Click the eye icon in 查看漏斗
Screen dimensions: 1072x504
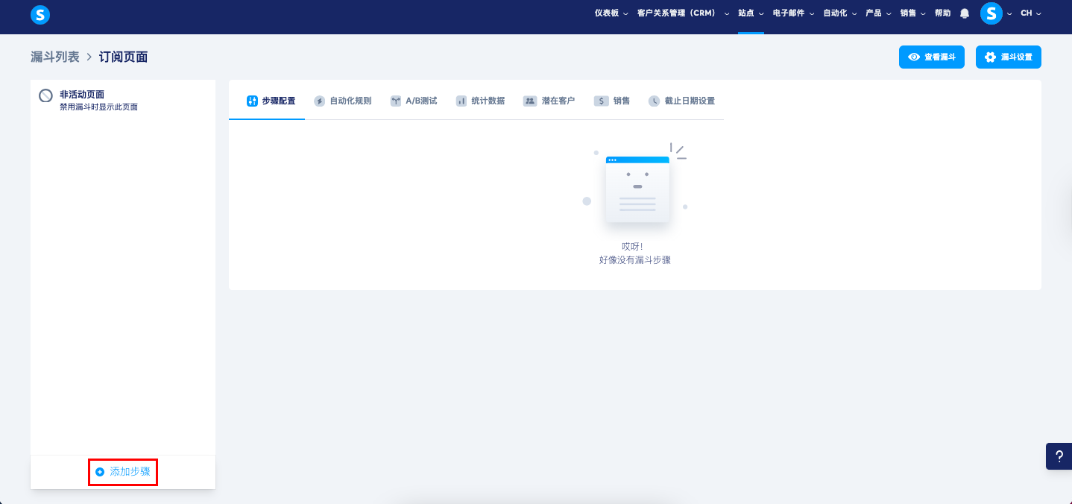click(914, 57)
